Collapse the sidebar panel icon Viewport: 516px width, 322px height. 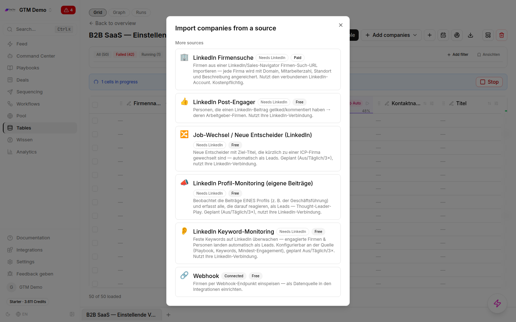72,314
